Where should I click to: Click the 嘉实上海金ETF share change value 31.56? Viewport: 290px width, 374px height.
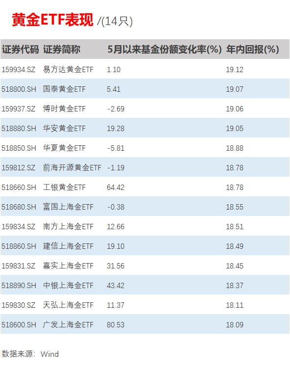[116, 266]
